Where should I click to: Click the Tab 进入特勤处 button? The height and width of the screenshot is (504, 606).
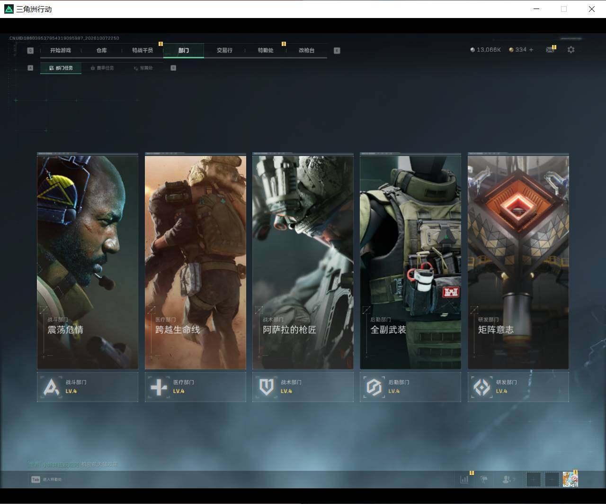click(46, 479)
